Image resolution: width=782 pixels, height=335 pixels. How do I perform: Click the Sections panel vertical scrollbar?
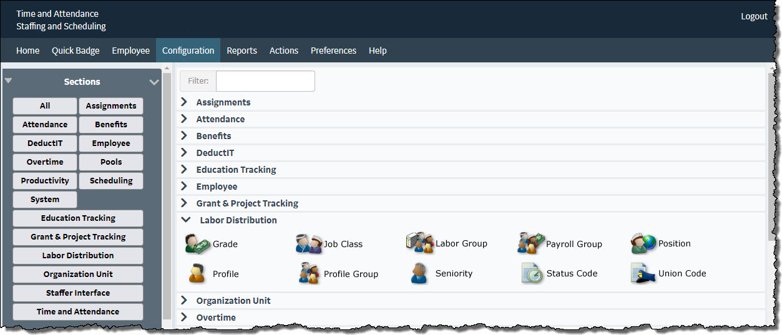[167, 193]
